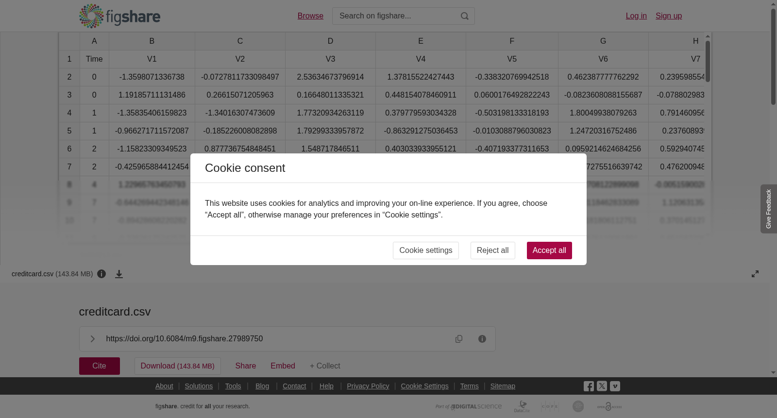Image resolution: width=777 pixels, height=418 pixels.
Task: Click the spreadsheet preview vertical scrollbar
Action: (708, 61)
